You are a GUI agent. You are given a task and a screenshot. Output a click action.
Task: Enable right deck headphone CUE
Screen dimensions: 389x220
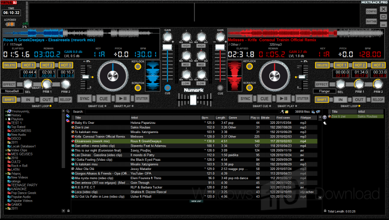(220, 88)
